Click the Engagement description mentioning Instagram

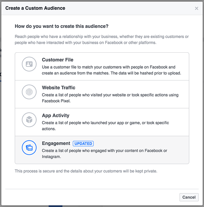tap(104, 154)
